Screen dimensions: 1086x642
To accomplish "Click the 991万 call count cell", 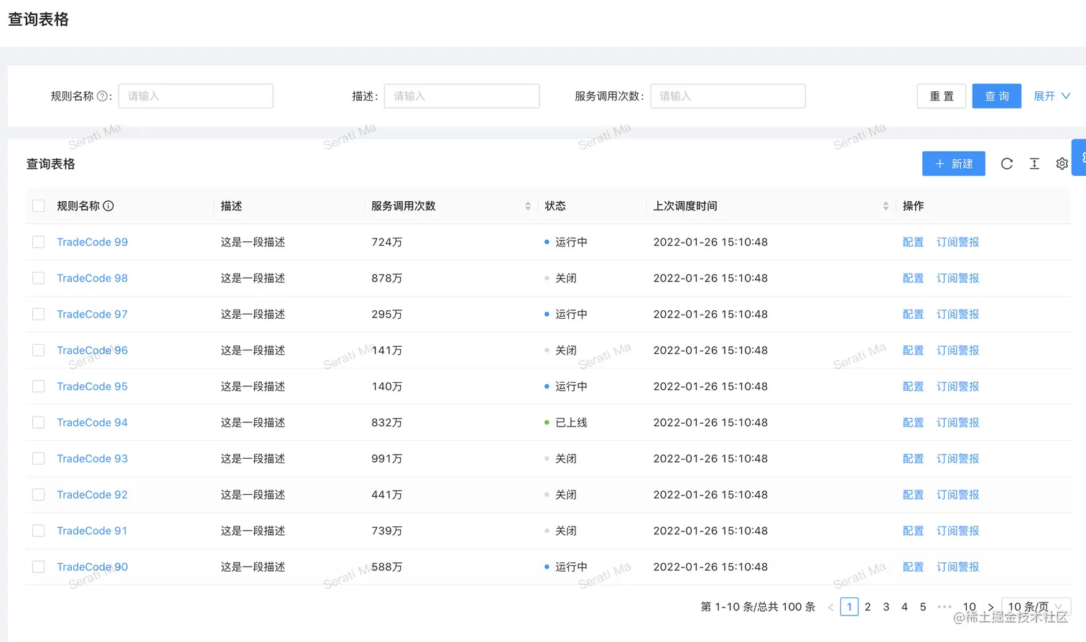I will click(x=387, y=458).
